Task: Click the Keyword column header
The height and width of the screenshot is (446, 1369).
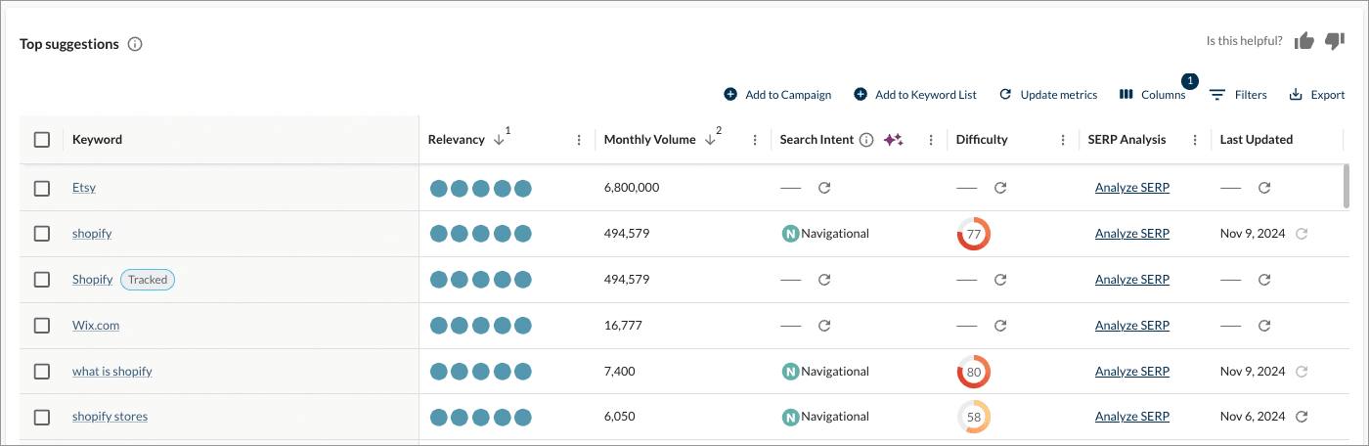Action: coord(98,140)
